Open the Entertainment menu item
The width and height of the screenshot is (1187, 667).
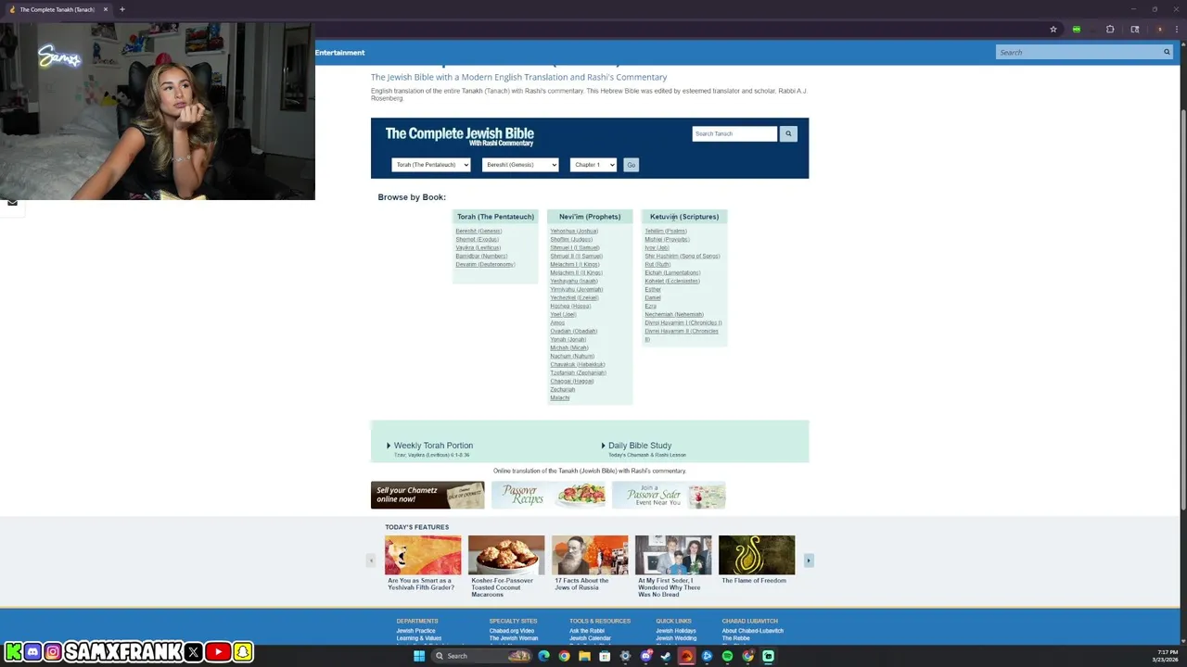coord(339,53)
